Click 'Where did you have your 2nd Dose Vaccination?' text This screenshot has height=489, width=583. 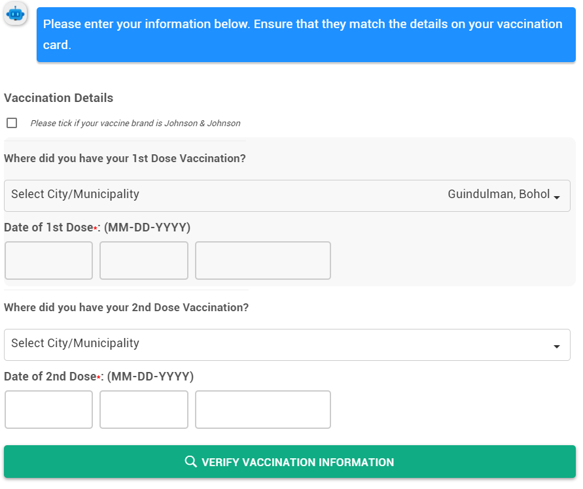click(x=126, y=307)
